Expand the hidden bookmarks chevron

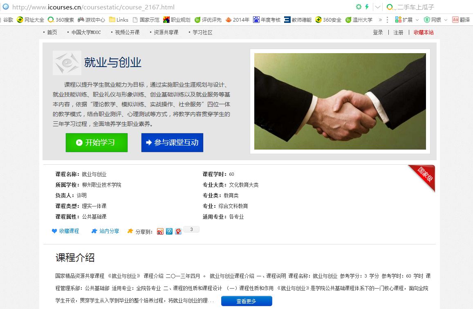click(x=380, y=20)
